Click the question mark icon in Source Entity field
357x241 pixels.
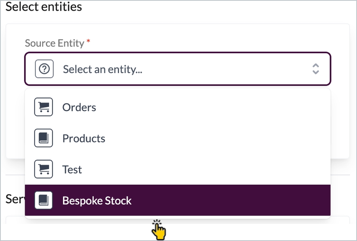click(x=44, y=69)
